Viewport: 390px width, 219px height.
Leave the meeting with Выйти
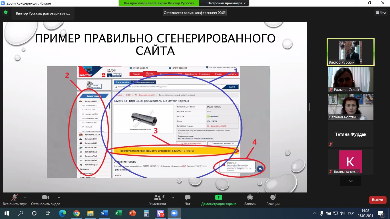click(377, 200)
